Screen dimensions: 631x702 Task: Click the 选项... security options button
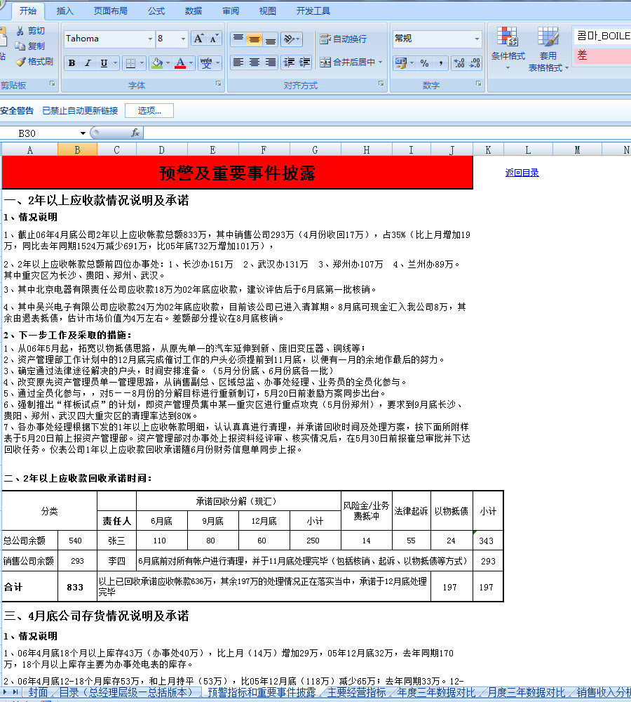click(149, 111)
